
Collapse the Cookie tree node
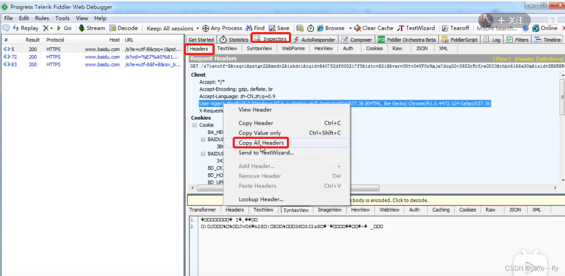click(194, 125)
